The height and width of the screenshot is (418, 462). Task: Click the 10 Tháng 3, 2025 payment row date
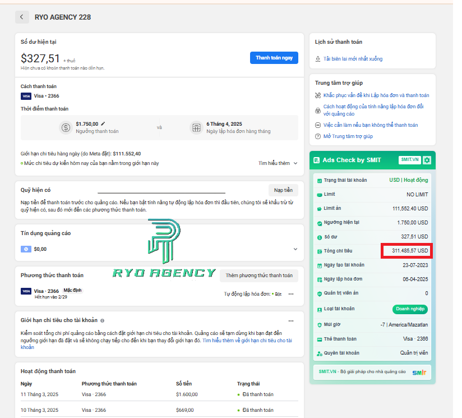pyautogui.click(x=39, y=410)
